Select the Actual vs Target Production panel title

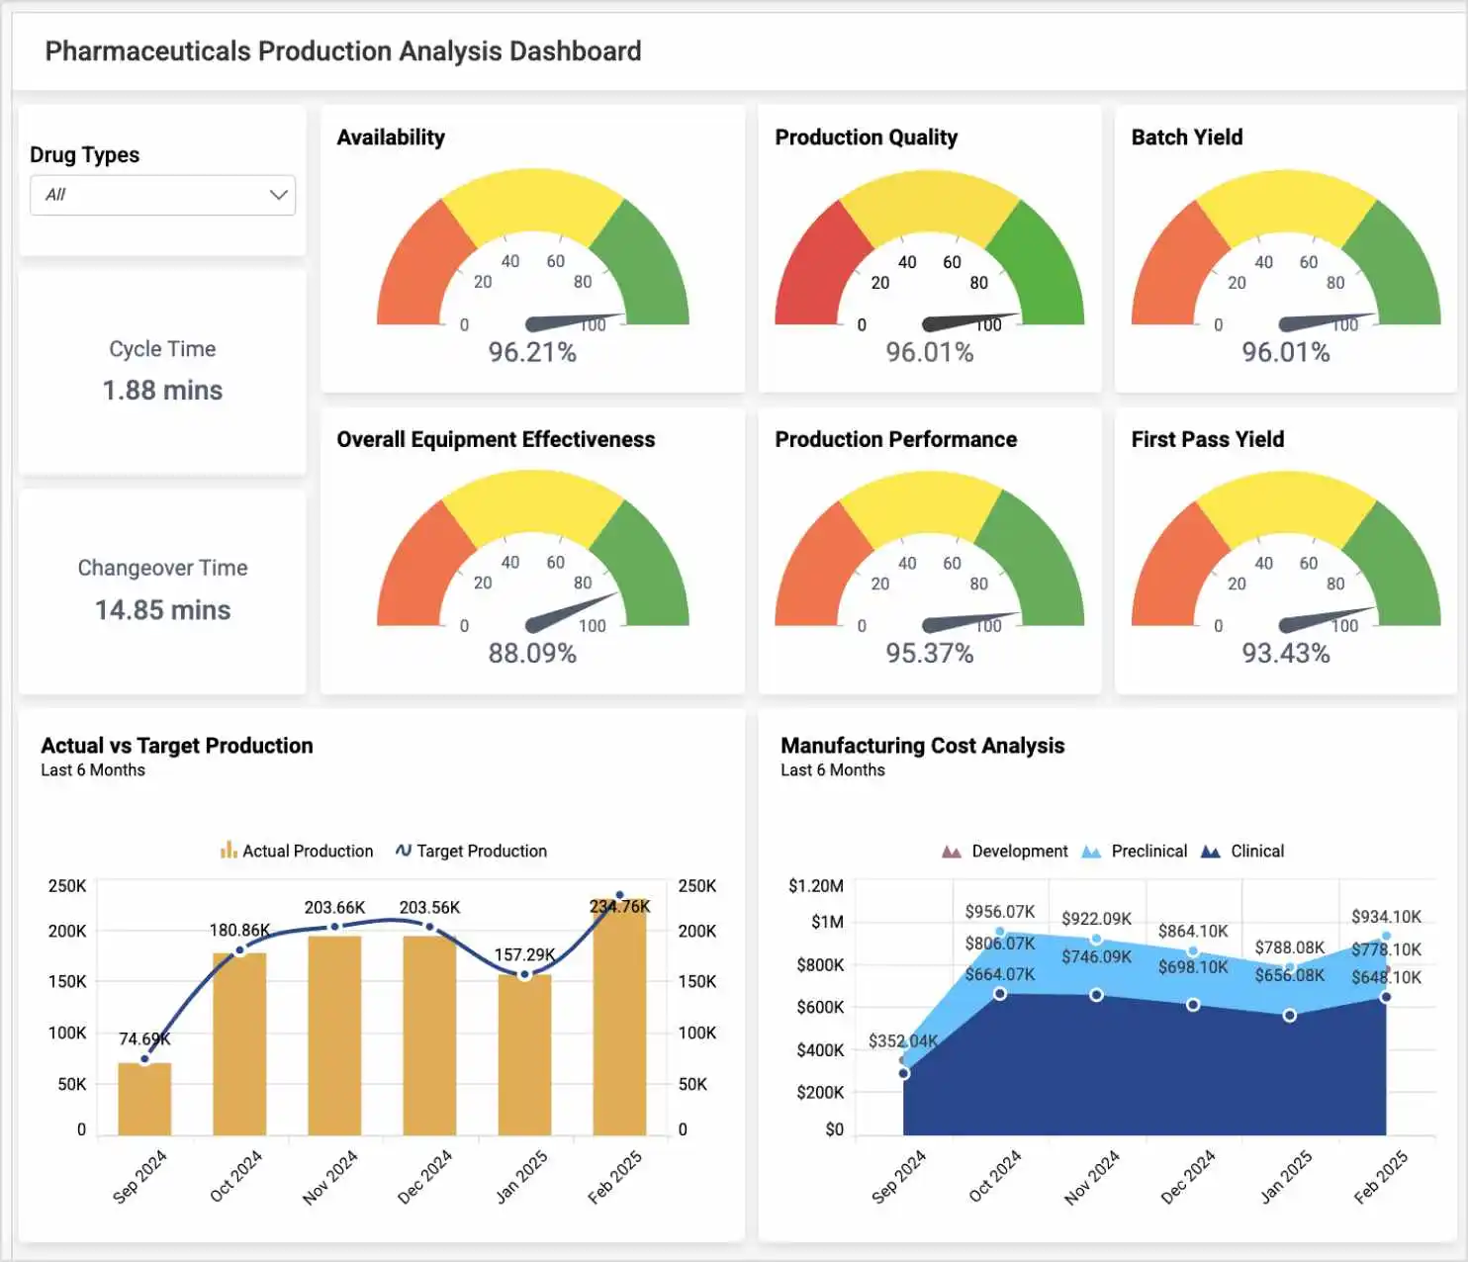tap(177, 745)
